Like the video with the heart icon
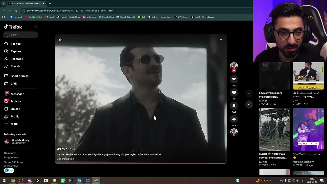 (234, 79)
